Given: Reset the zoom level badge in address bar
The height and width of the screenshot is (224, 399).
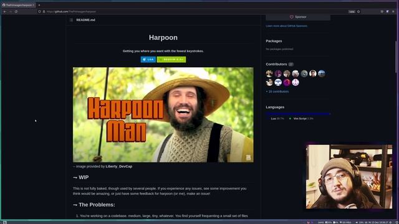Looking at the screenshot, I should coord(352,12).
